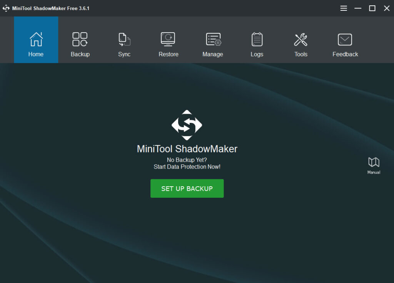Viewport: 394px width, 283px height.
Task: Click 'Start Data Protection Now!' text
Action: (x=187, y=167)
